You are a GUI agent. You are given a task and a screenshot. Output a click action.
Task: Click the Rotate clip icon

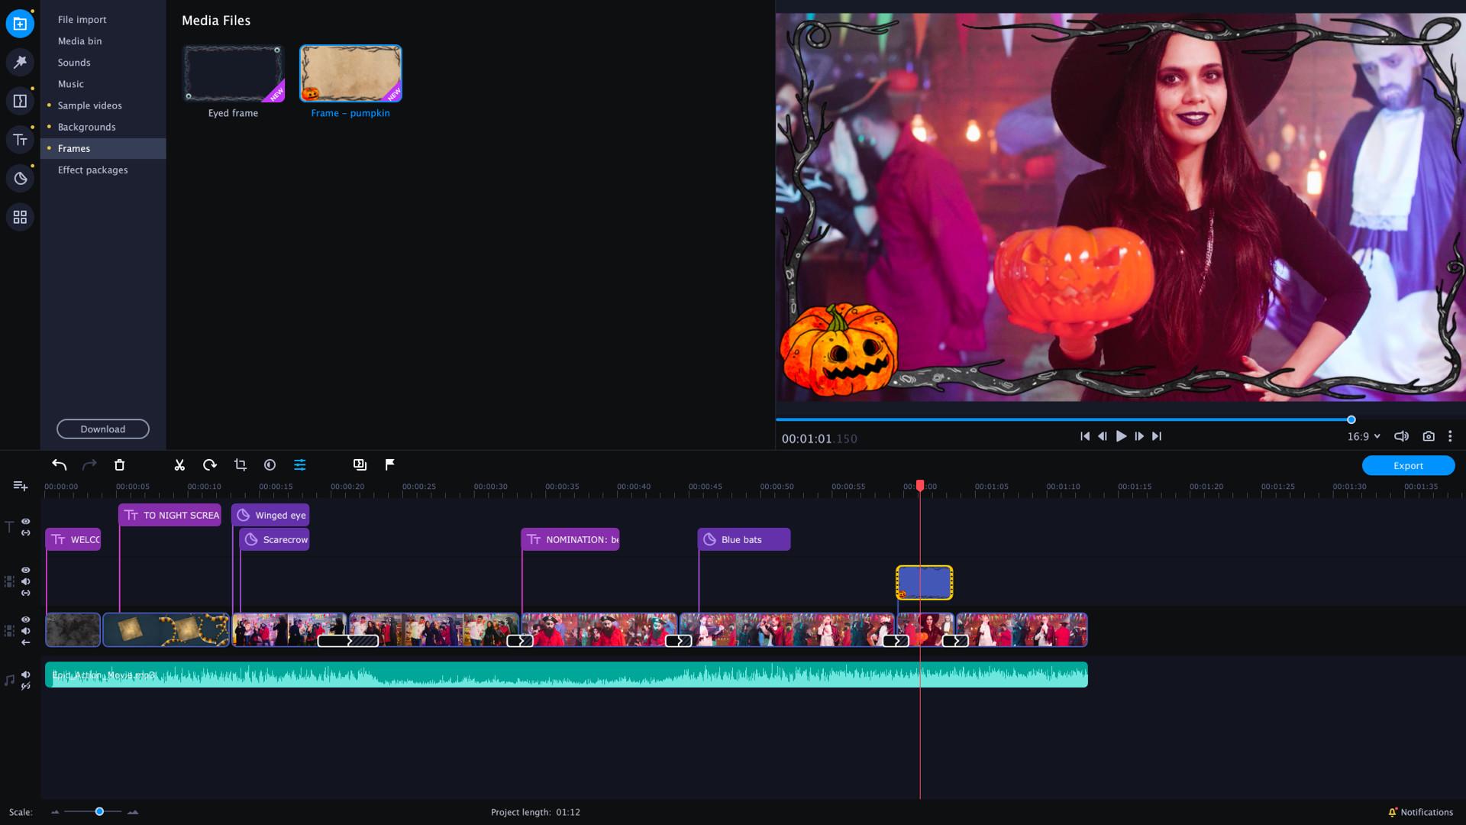(210, 465)
